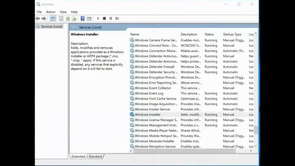Click the horizontal scrollbar thumb
Screen dimensions: 295x166
click(x=184, y=151)
